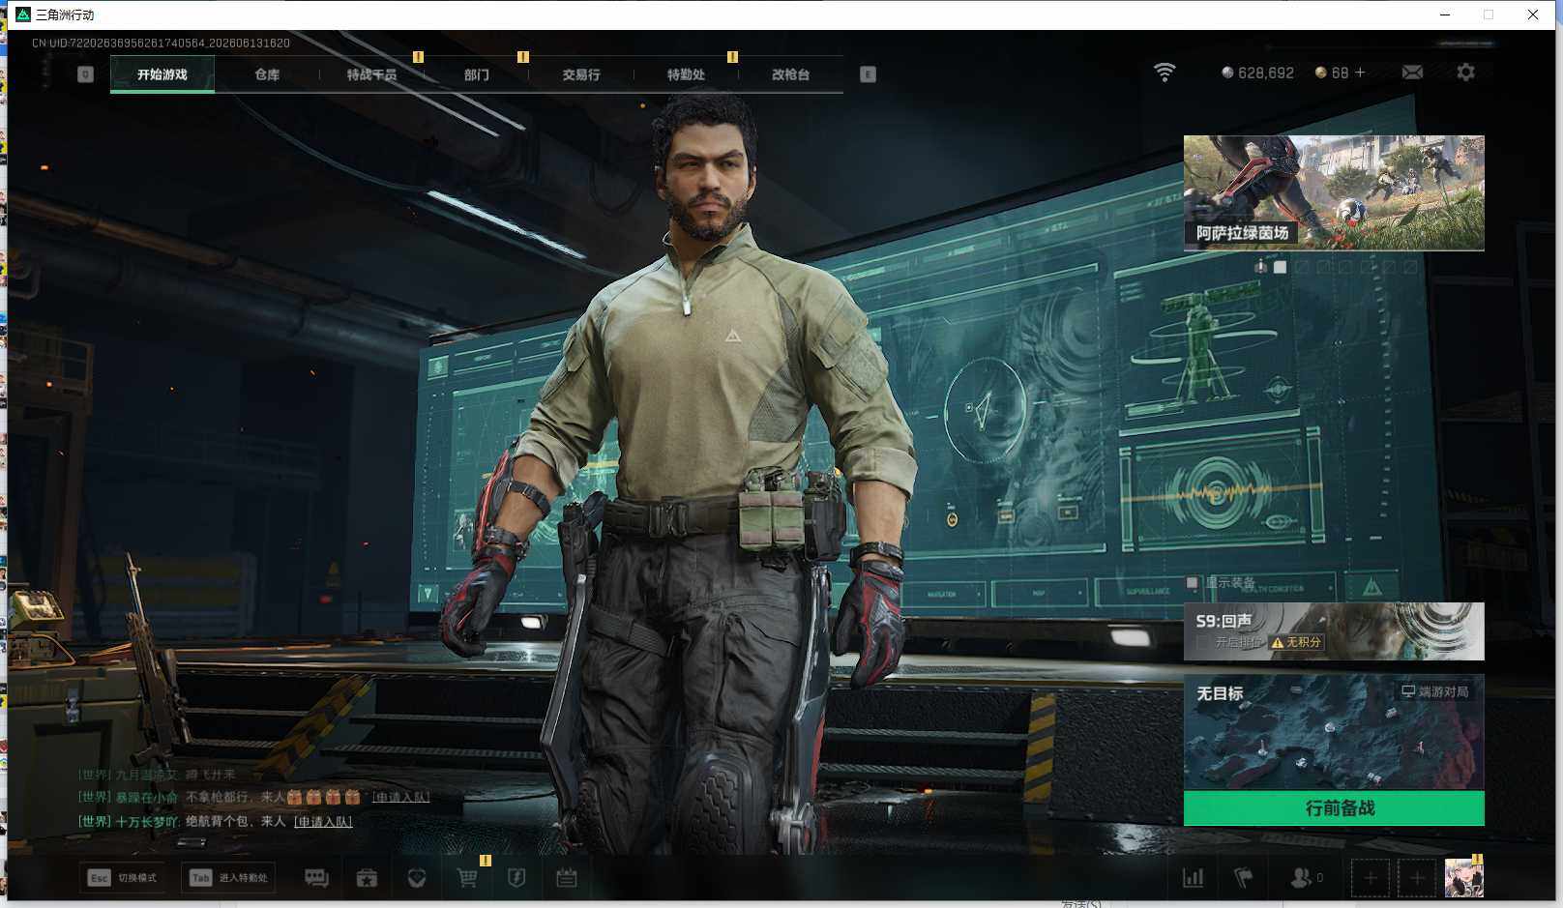
Task: Click the 十万长梦吖 player name in chat
Action: (147, 822)
